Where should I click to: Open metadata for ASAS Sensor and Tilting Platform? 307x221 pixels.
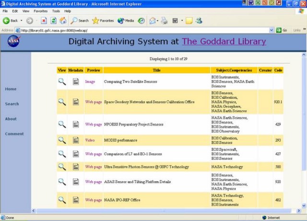coord(76,182)
